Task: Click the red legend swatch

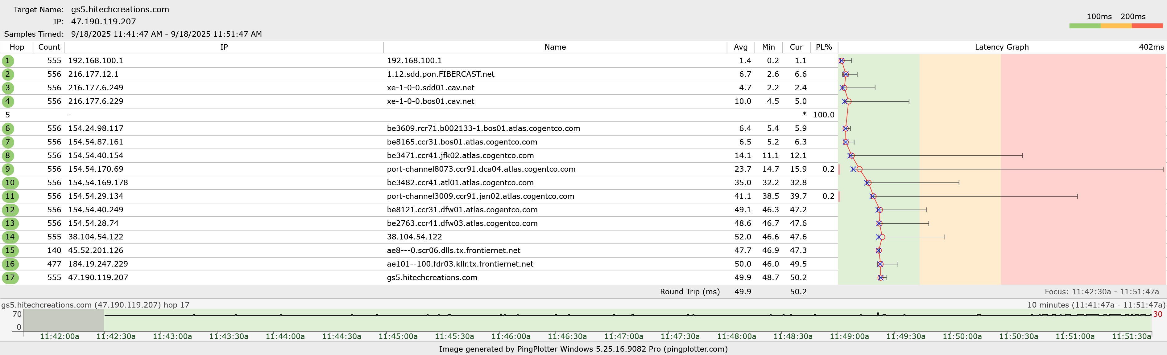Action: pos(1147,26)
